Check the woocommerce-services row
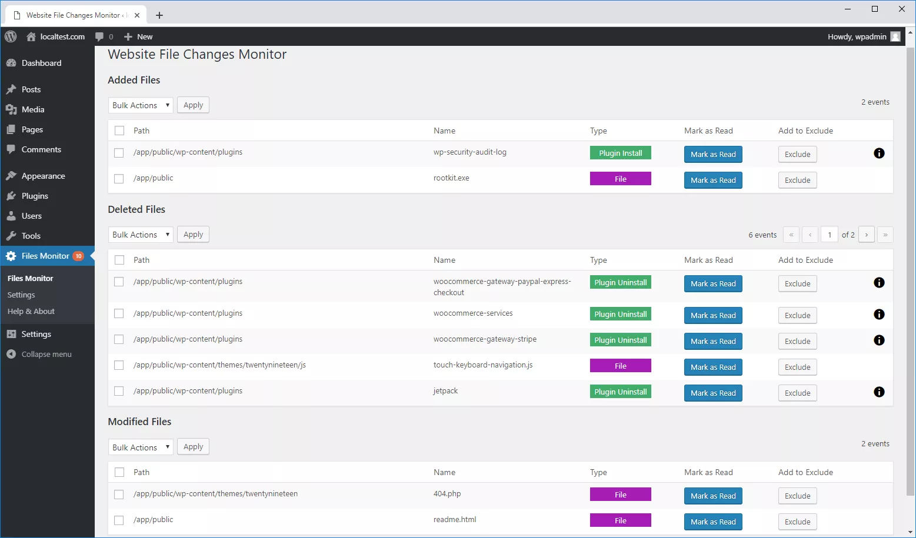The image size is (916, 538). [x=119, y=313]
